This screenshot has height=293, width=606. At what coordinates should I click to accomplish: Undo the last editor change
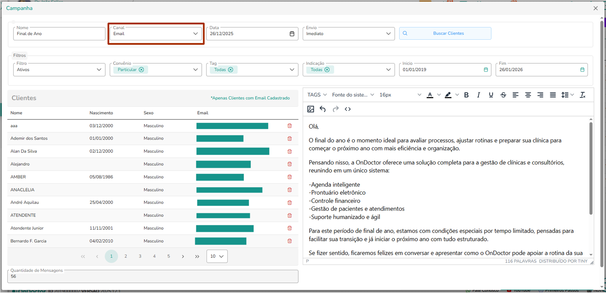323,109
